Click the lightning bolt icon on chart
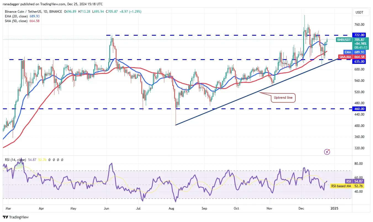The image size is (373, 222). 327,152
